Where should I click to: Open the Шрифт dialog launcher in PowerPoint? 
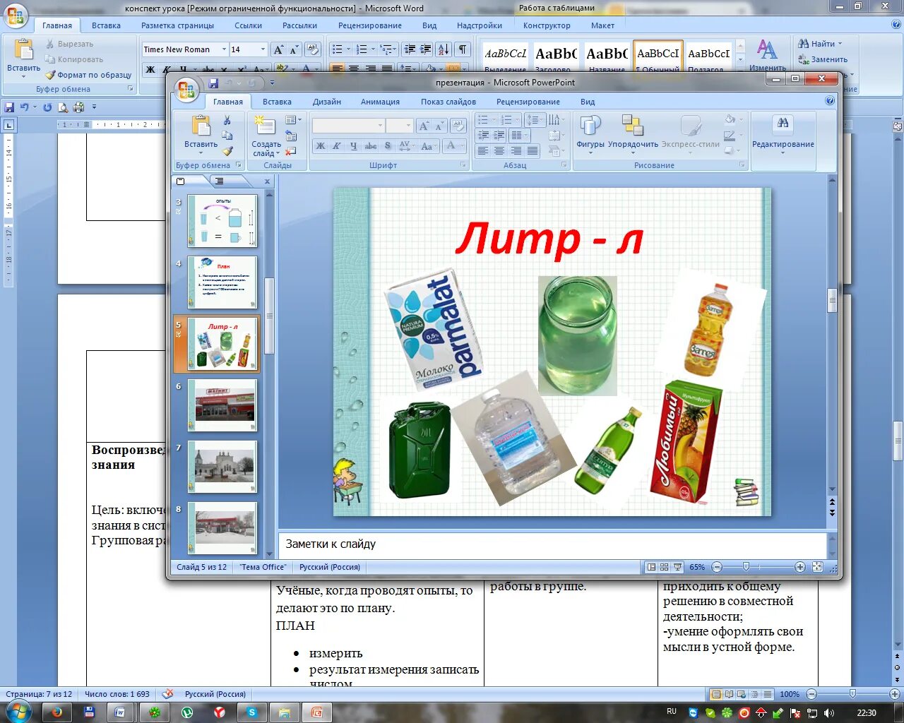[464, 165]
